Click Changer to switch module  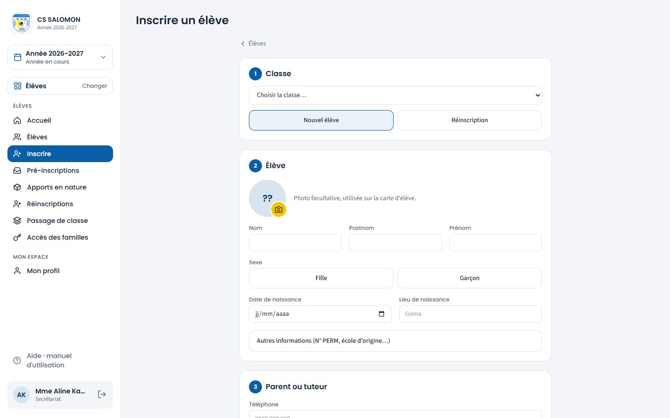(94, 86)
